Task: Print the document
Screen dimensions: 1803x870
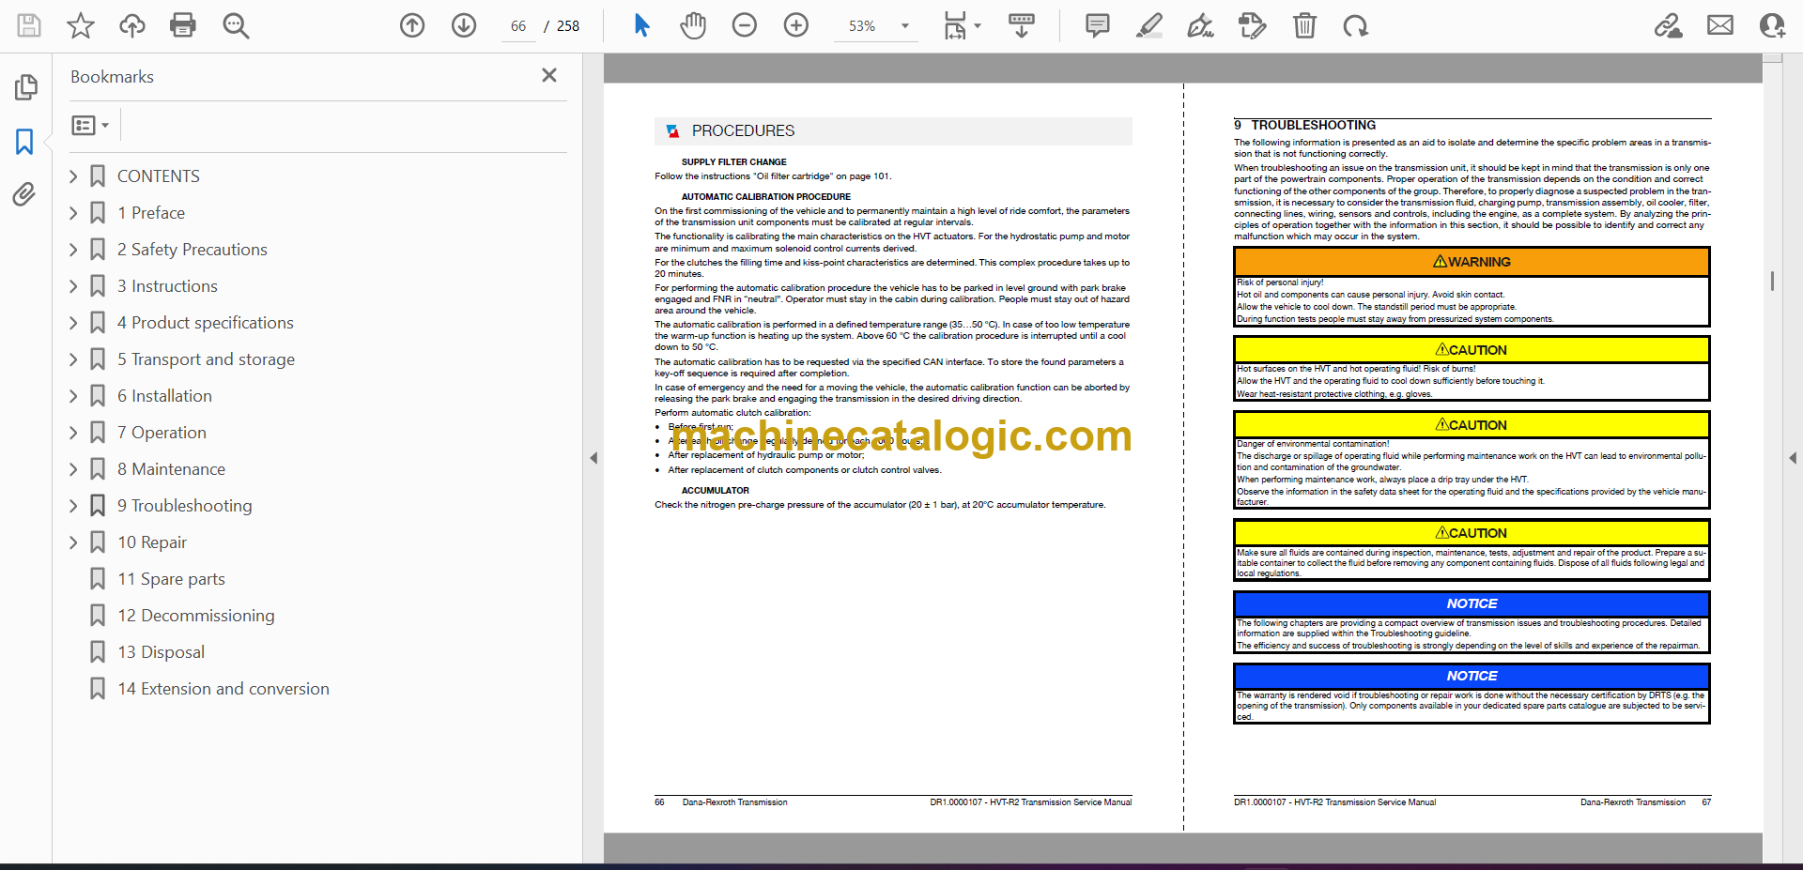Action: [x=183, y=25]
